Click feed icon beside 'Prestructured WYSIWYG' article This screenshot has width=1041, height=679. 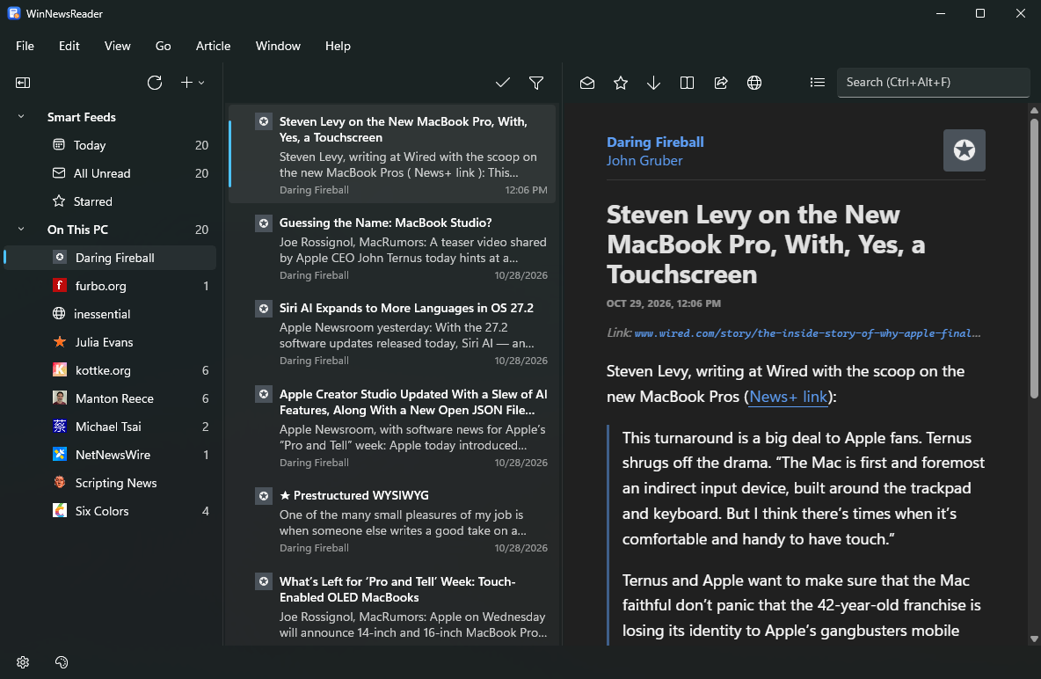tap(264, 496)
